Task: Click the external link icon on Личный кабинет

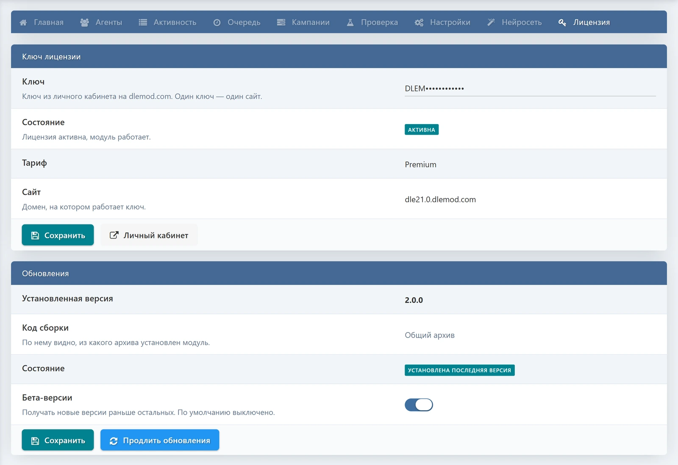Action: tap(114, 235)
